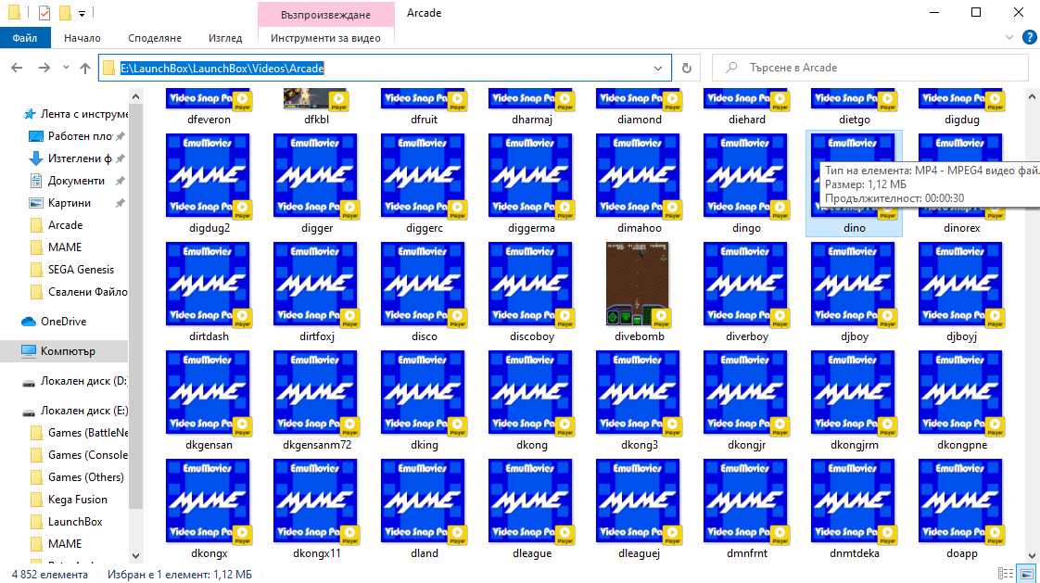Refresh the Arcade folder view
The image size is (1040, 583).
[x=687, y=68]
